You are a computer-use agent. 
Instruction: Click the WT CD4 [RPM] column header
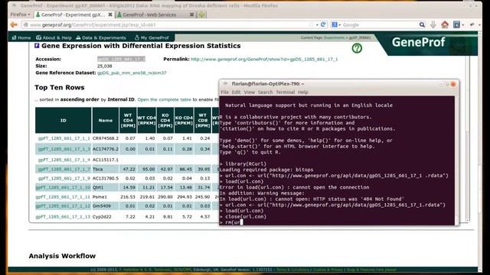click(128, 121)
